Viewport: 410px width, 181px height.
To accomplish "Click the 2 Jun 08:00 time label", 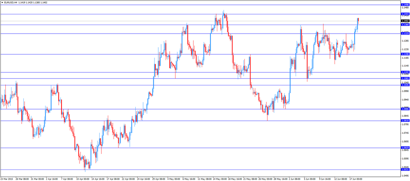I will click(x=295, y=179).
